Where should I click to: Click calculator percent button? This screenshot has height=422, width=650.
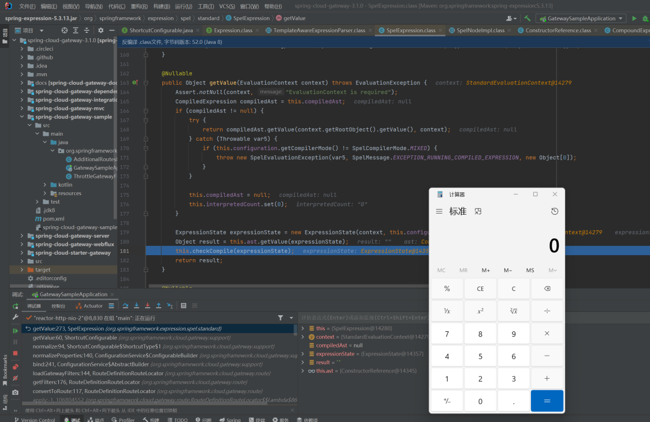[447, 289]
